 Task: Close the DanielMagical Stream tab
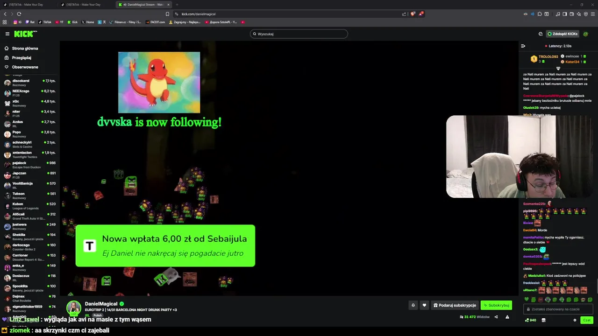(x=168, y=5)
